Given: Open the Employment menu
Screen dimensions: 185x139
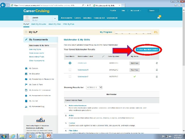Looking at the screenshot, I should point(112,18).
